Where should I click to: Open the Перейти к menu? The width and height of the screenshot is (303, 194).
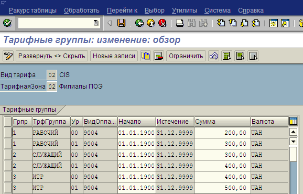click(122, 10)
